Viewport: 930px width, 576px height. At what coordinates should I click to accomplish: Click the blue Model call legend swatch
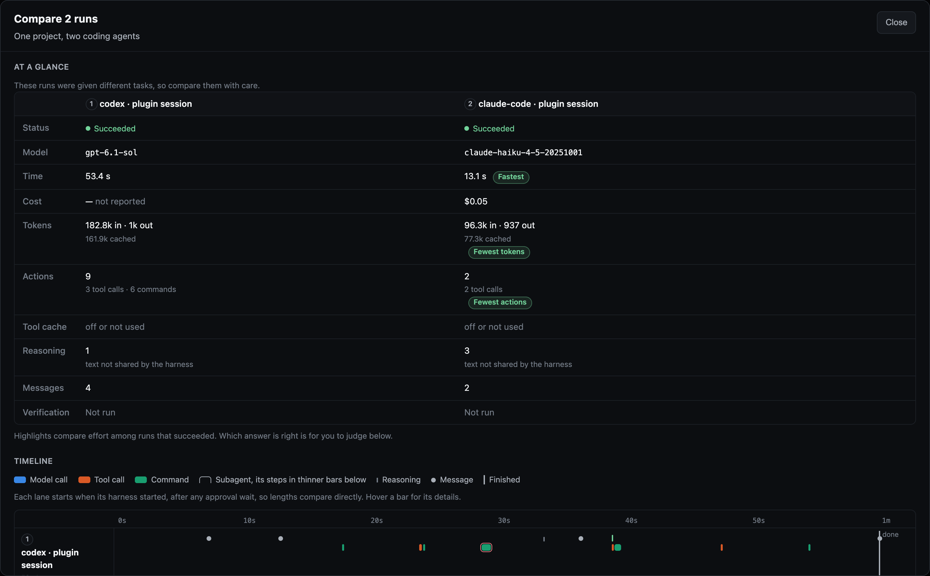20,480
